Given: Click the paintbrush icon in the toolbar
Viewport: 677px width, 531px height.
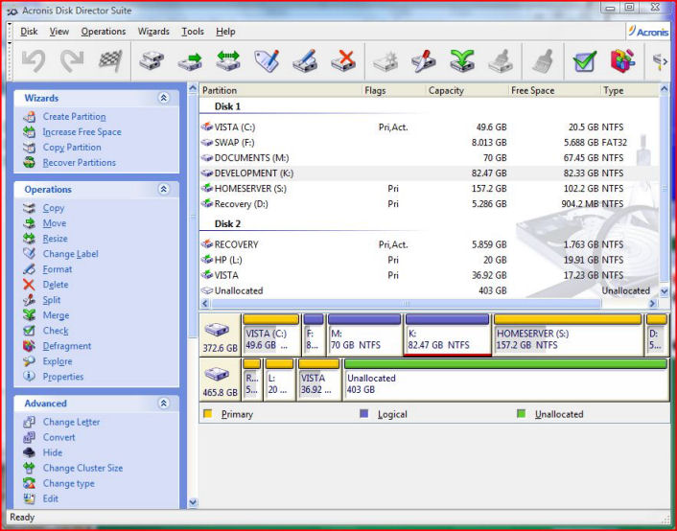Looking at the screenshot, I should click(x=544, y=61).
